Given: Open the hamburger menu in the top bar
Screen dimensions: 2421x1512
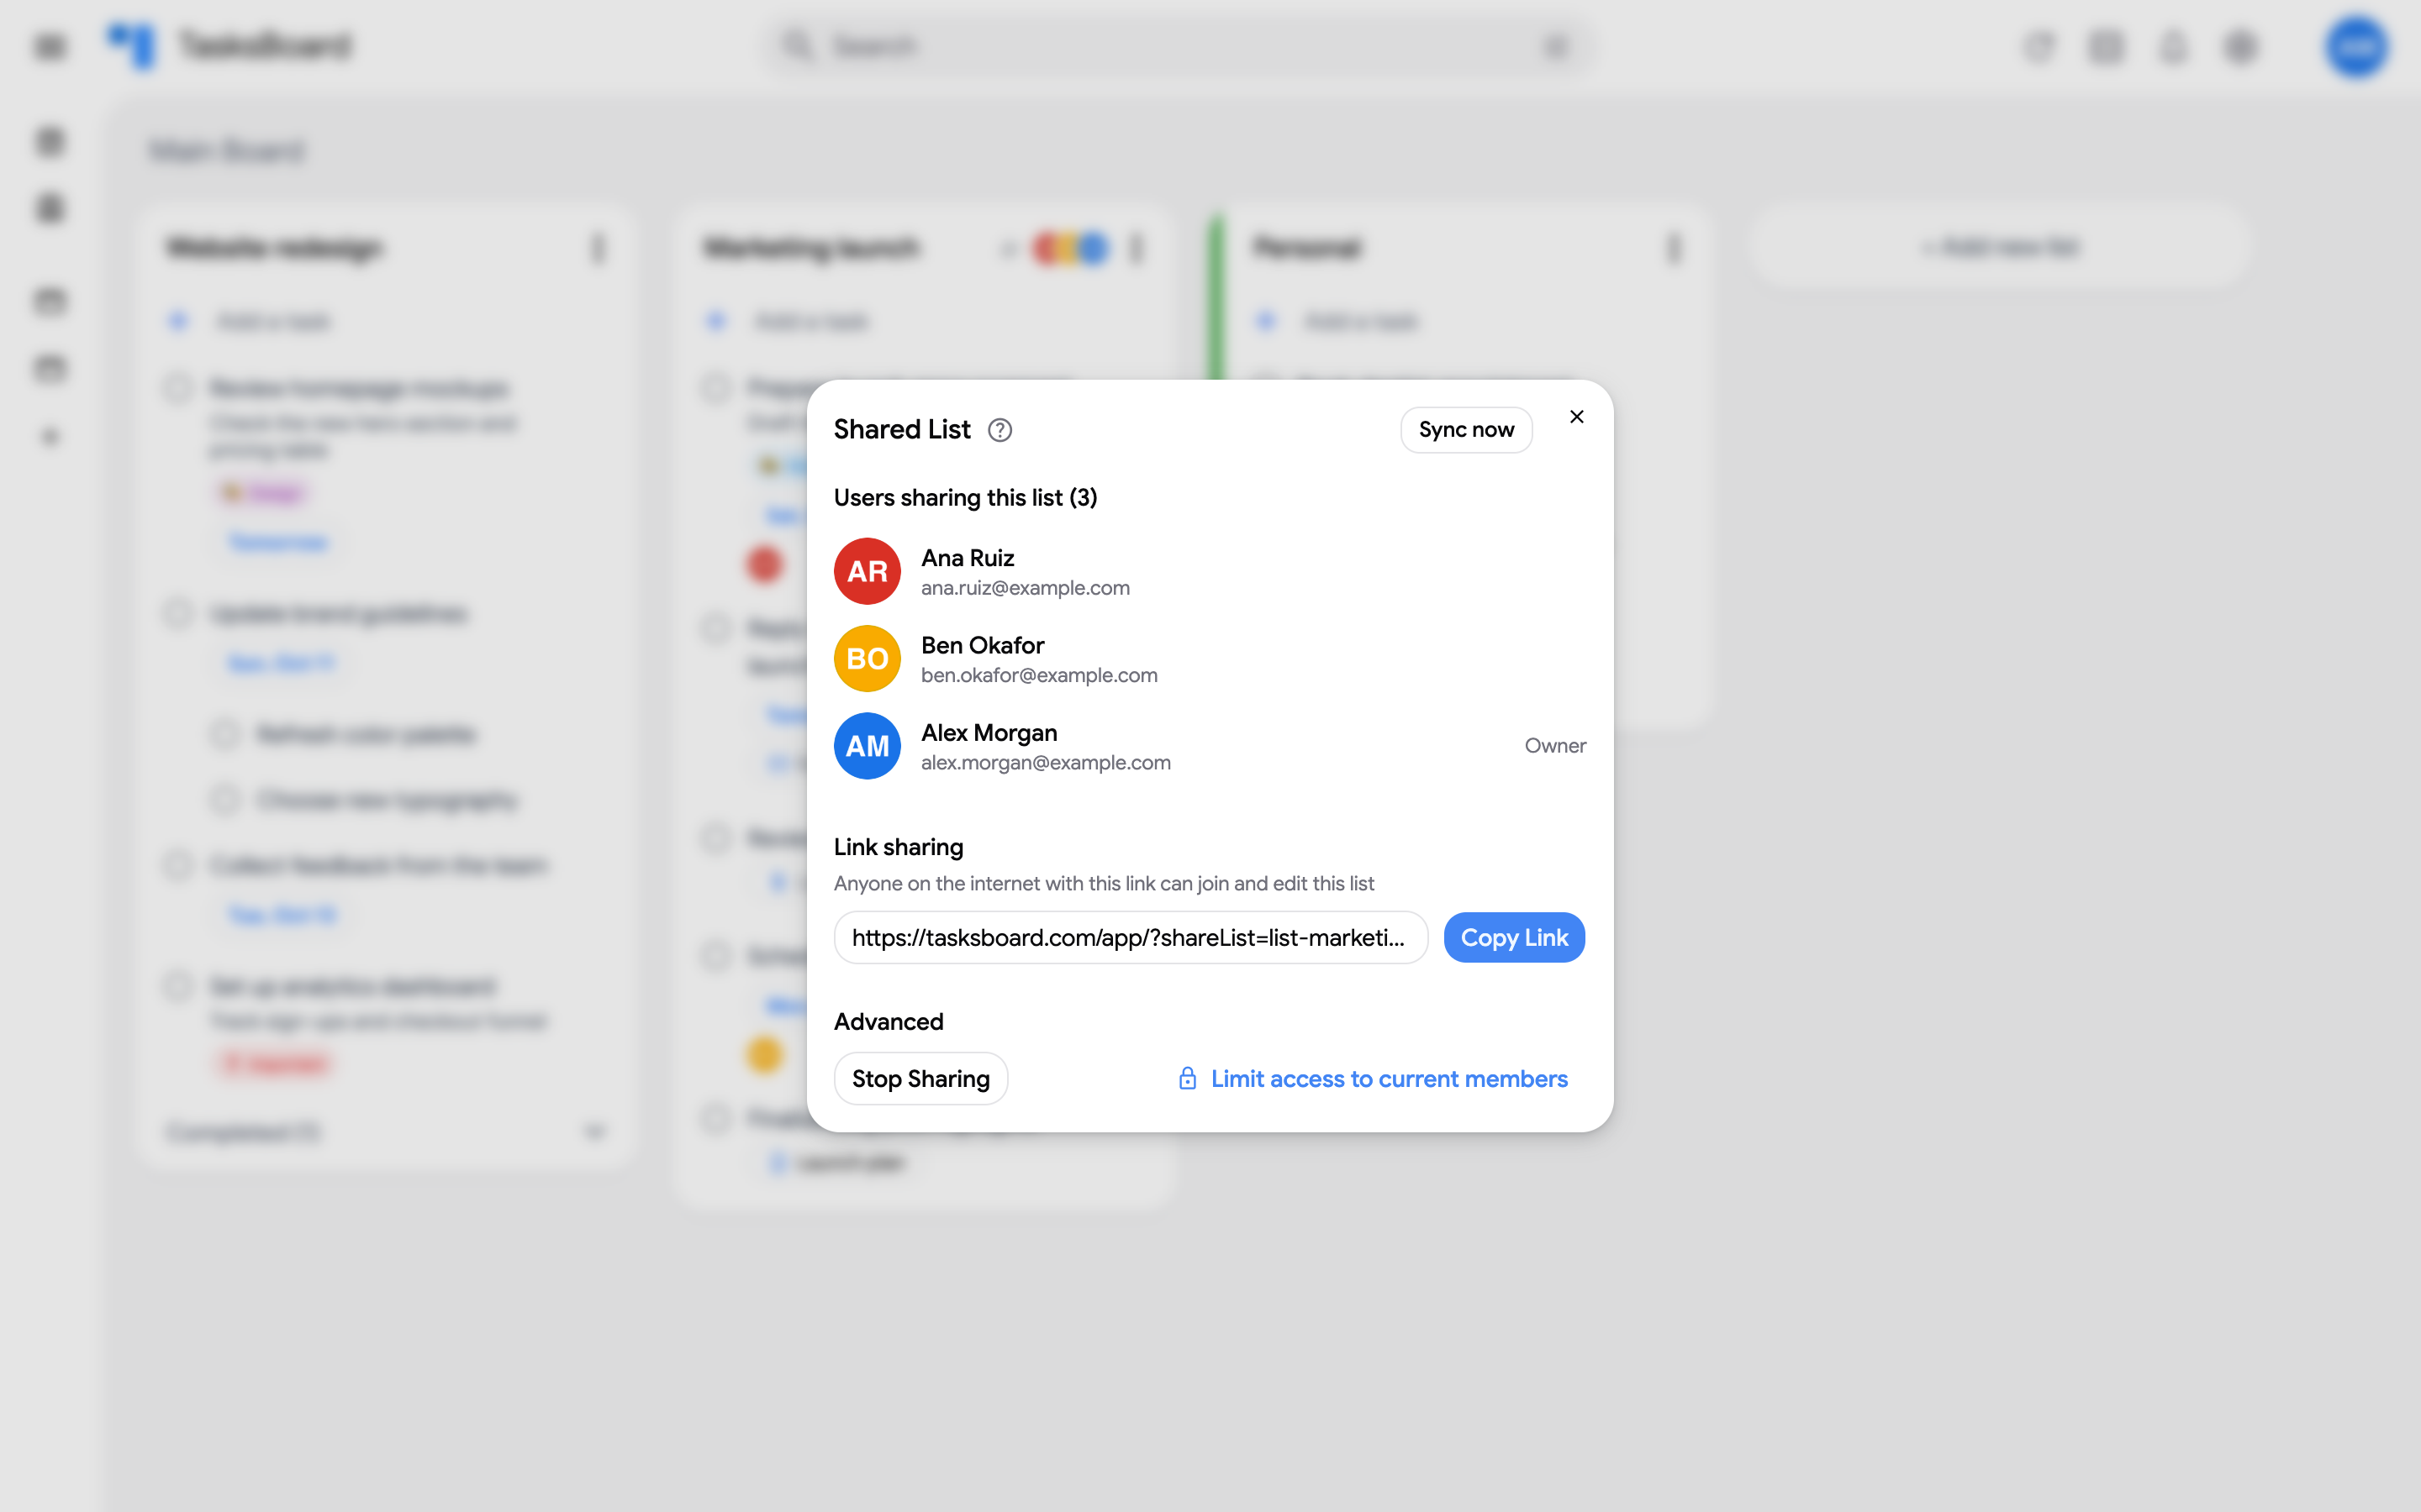Looking at the screenshot, I should coord(50,47).
